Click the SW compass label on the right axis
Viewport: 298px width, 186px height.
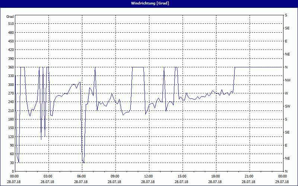point(287,106)
